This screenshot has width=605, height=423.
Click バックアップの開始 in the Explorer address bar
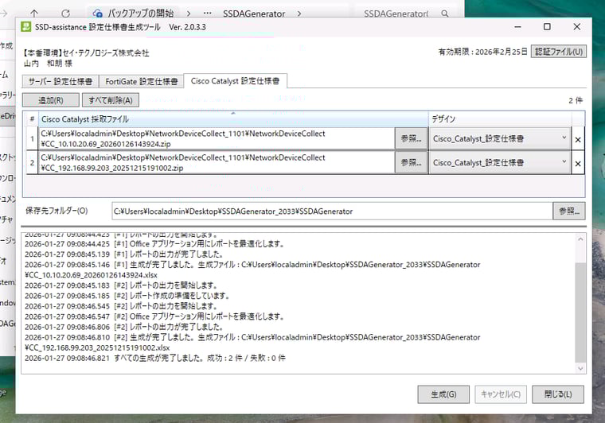tap(140, 14)
